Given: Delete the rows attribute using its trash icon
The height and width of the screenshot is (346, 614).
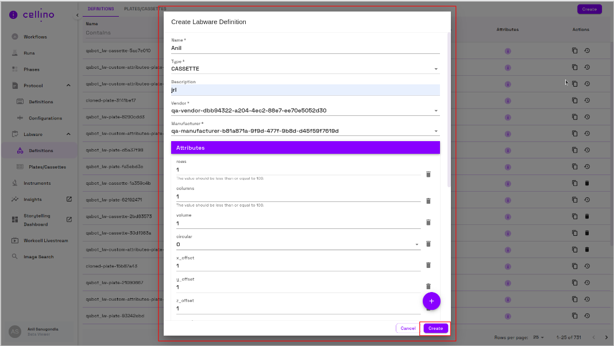Looking at the screenshot, I should pos(428,174).
